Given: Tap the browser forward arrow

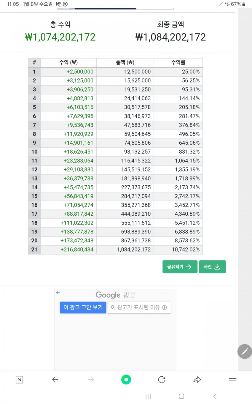Looking at the screenshot, I should pos(91,380).
